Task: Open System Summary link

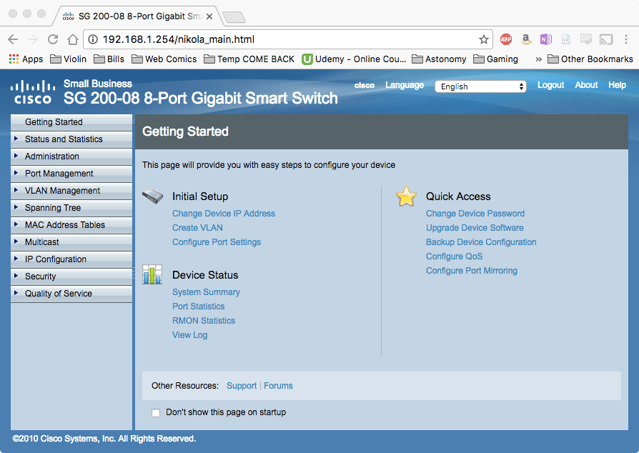Action: (x=206, y=292)
